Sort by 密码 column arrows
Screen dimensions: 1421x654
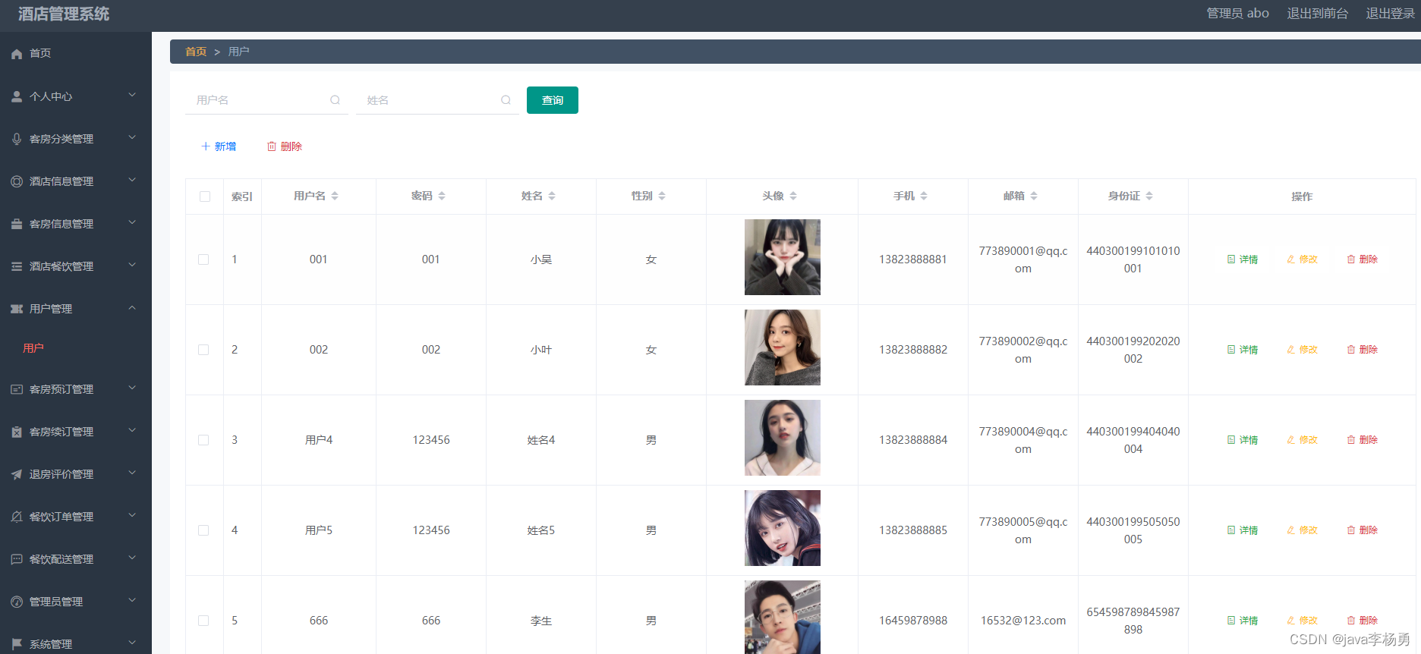pyautogui.click(x=442, y=196)
